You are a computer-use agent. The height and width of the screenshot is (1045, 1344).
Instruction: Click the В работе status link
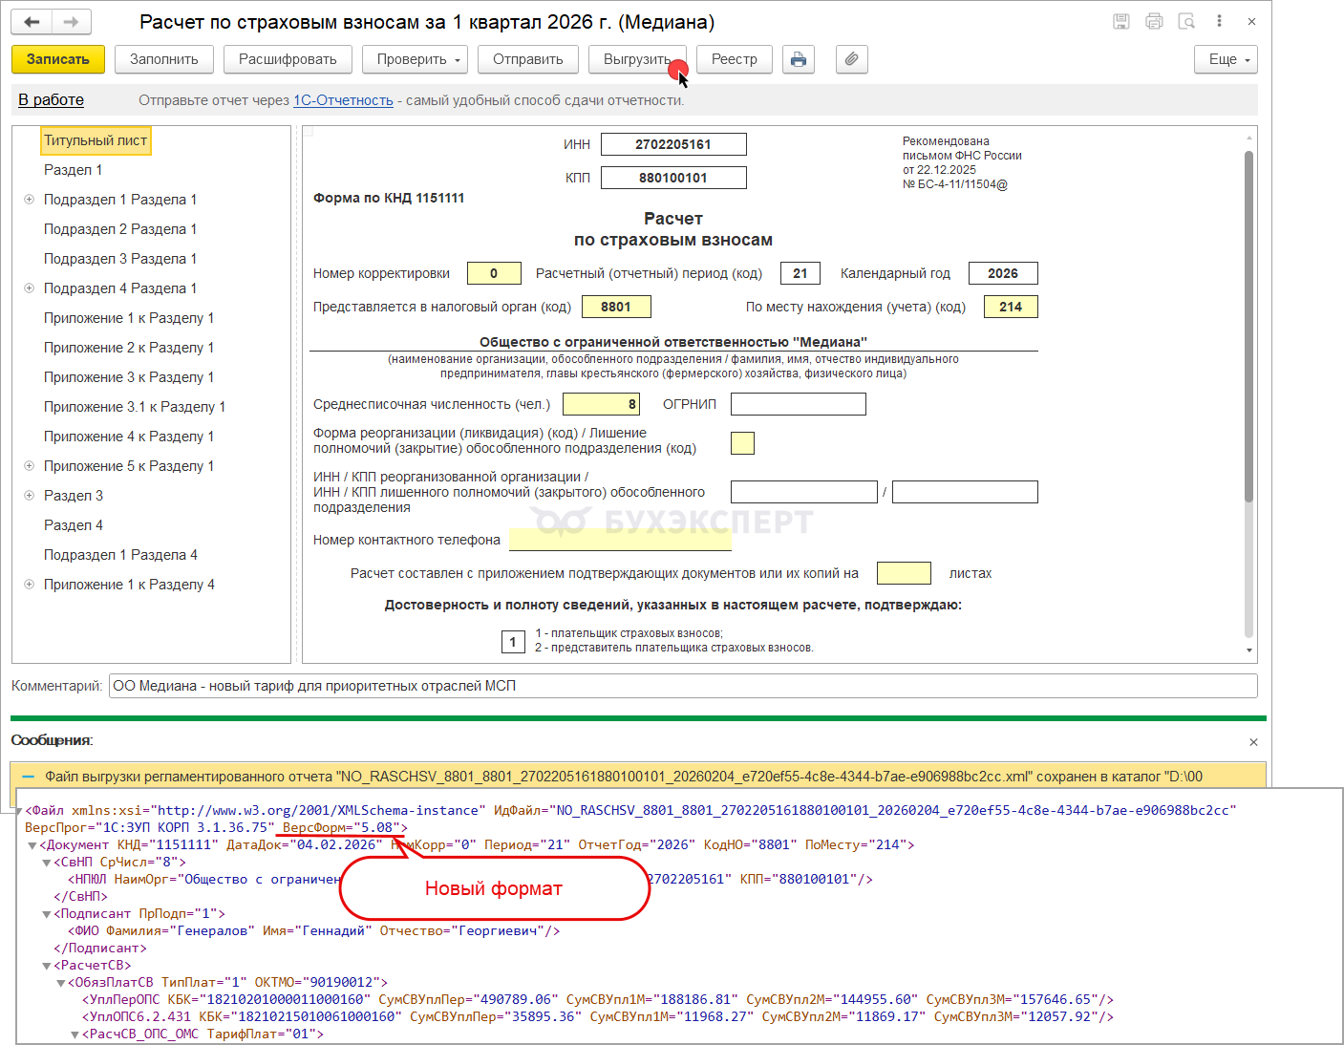(51, 100)
